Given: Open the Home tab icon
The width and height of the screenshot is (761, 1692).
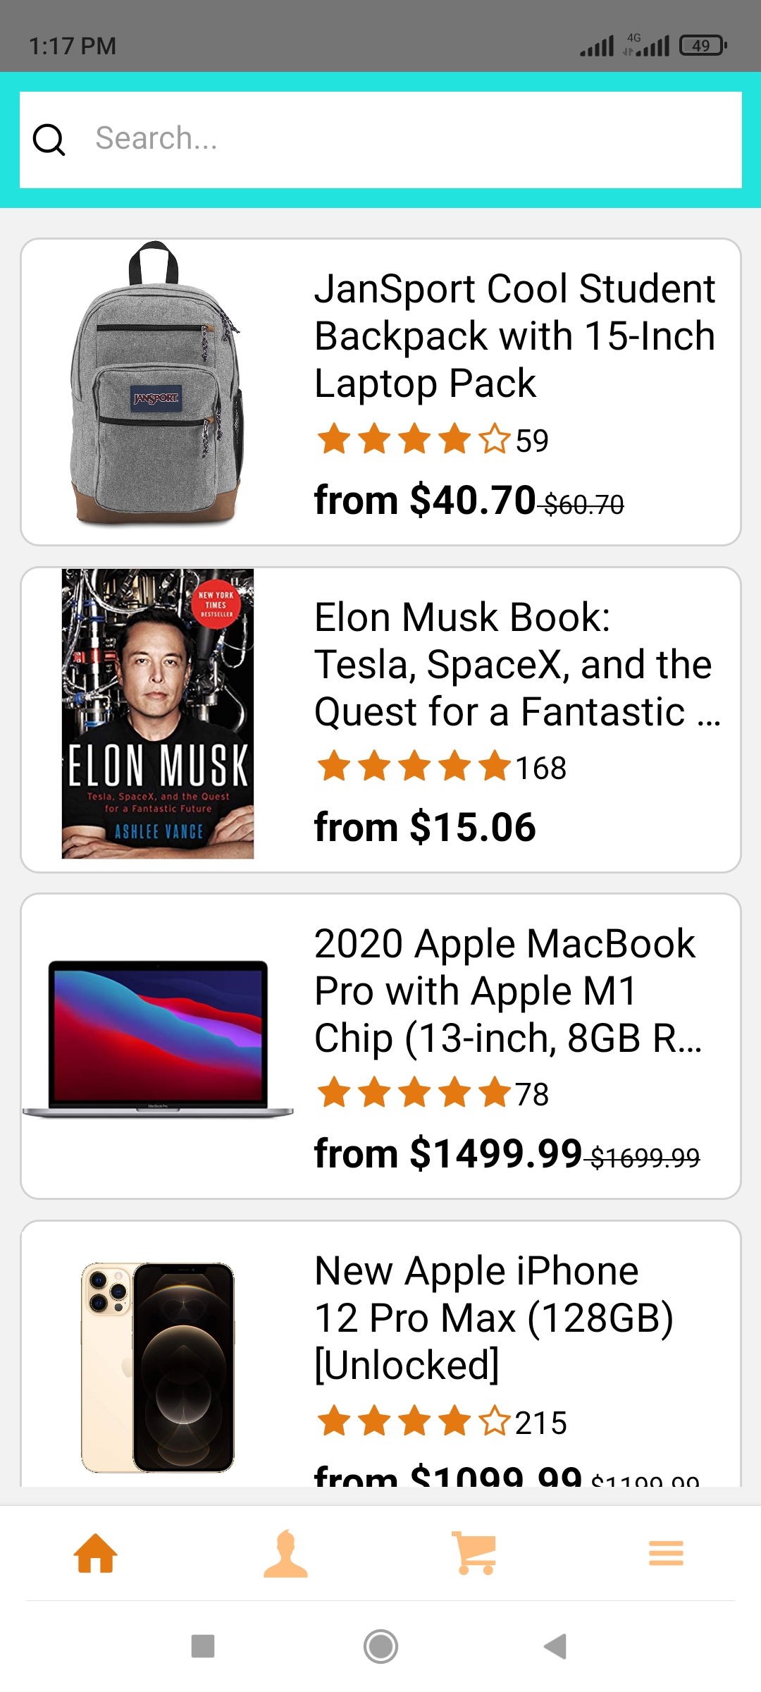Looking at the screenshot, I should tap(95, 1553).
